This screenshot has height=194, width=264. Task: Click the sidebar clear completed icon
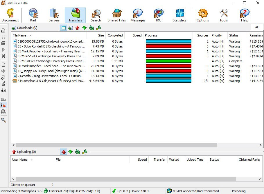click(3, 105)
